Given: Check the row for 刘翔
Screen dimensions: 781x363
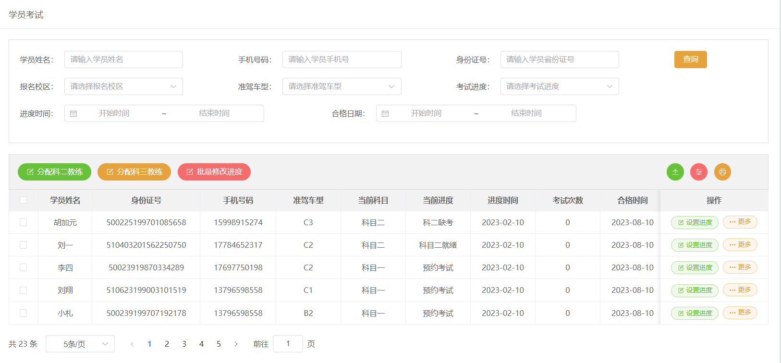Looking at the screenshot, I should [23, 290].
